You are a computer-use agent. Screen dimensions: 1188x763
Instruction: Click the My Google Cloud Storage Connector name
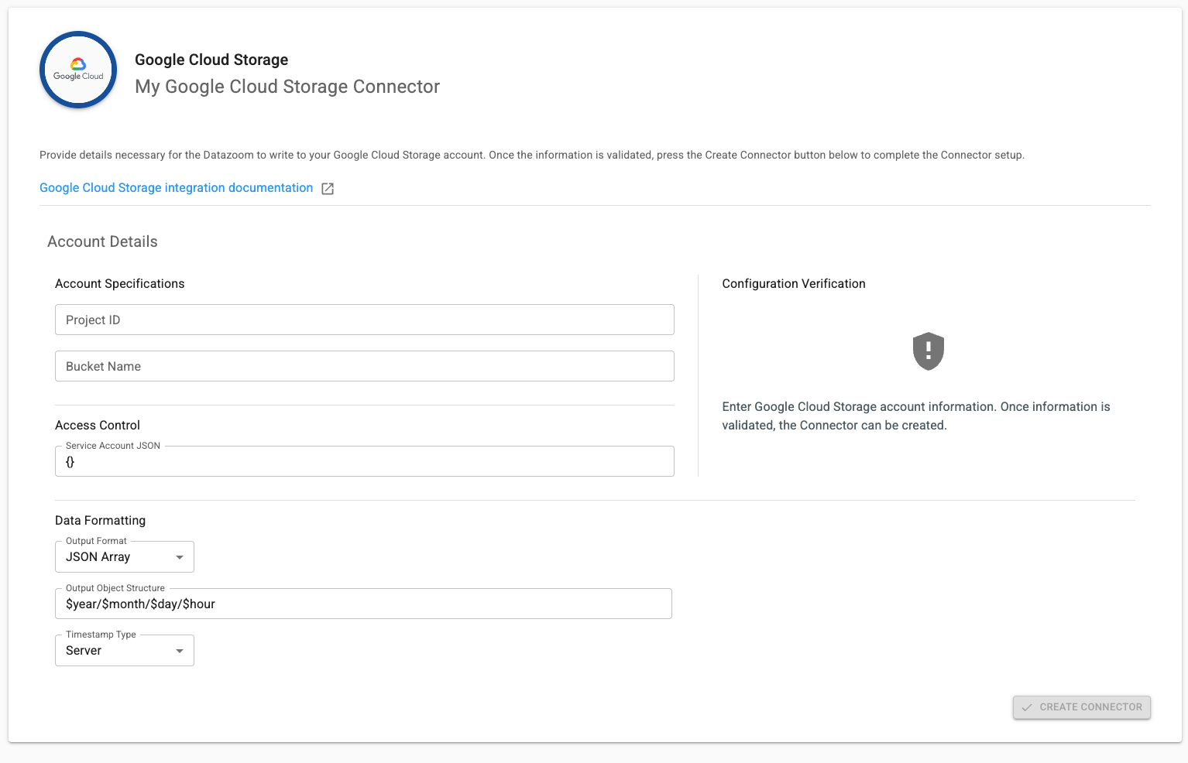pos(287,87)
